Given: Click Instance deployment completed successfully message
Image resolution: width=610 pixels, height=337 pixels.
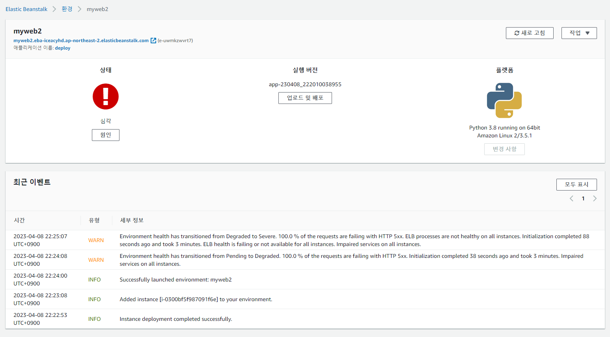Looking at the screenshot, I should click(176, 319).
